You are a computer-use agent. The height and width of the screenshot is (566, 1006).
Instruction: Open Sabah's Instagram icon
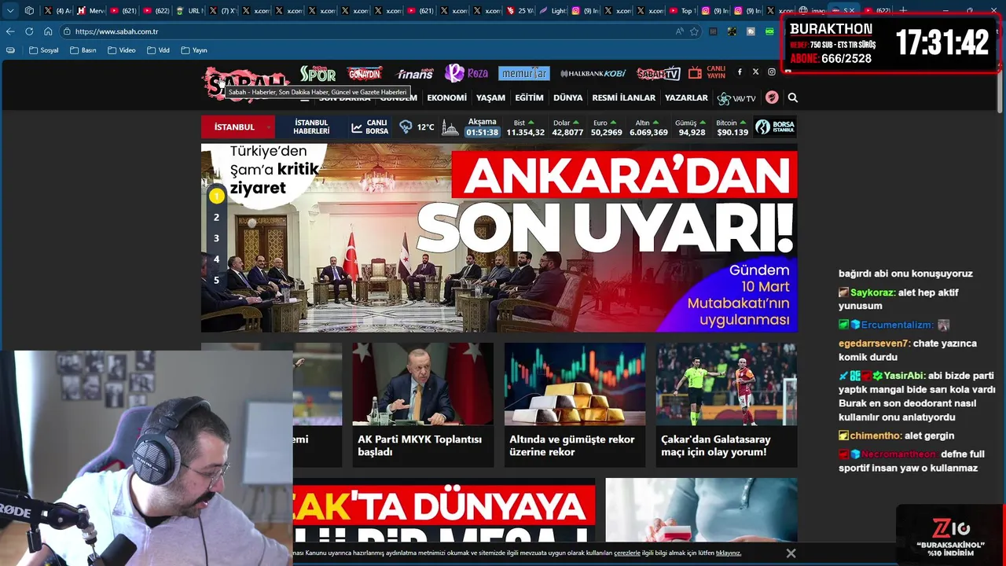point(772,72)
